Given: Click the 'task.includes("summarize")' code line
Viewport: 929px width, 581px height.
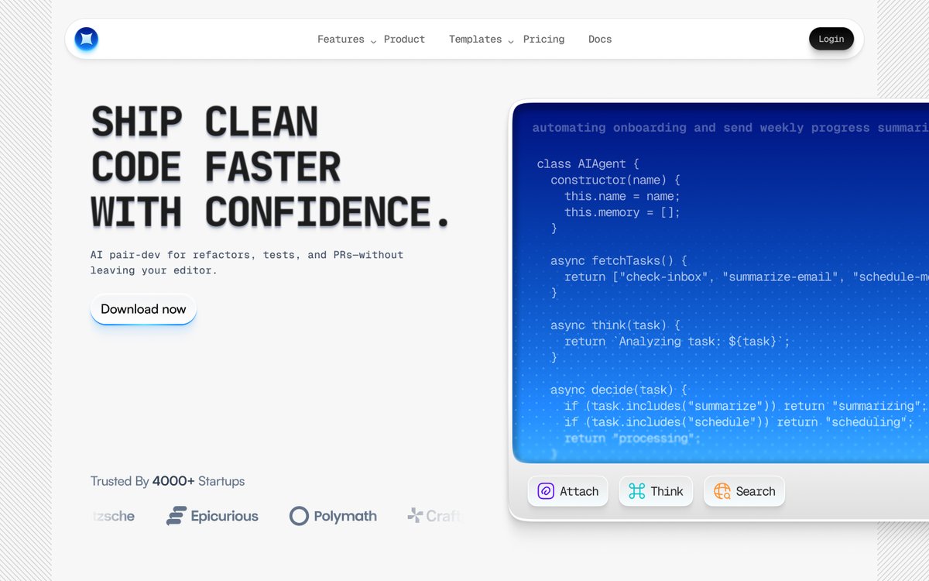Looking at the screenshot, I should [x=746, y=406].
